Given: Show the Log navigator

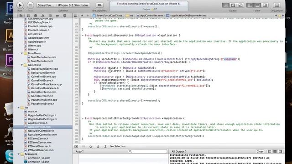Looking at the screenshot, I should pos(65,15).
